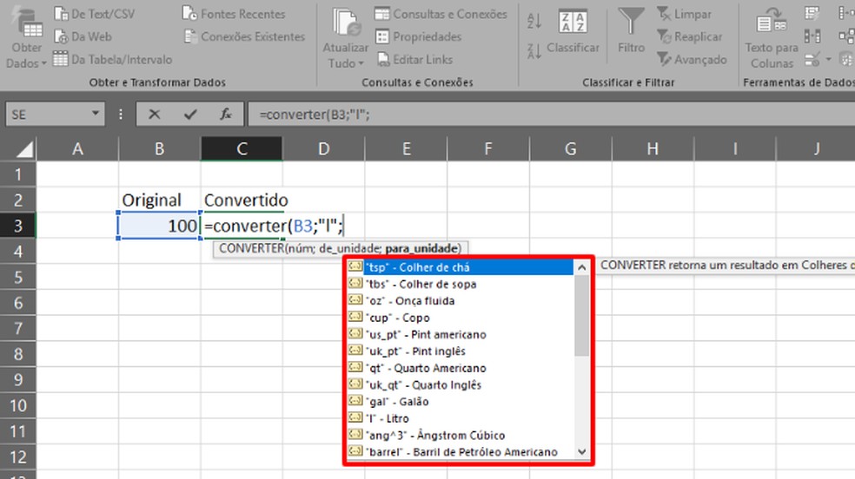This screenshot has height=479, width=855.
Task: Click unit list scroll up arrow
Action: point(582,267)
